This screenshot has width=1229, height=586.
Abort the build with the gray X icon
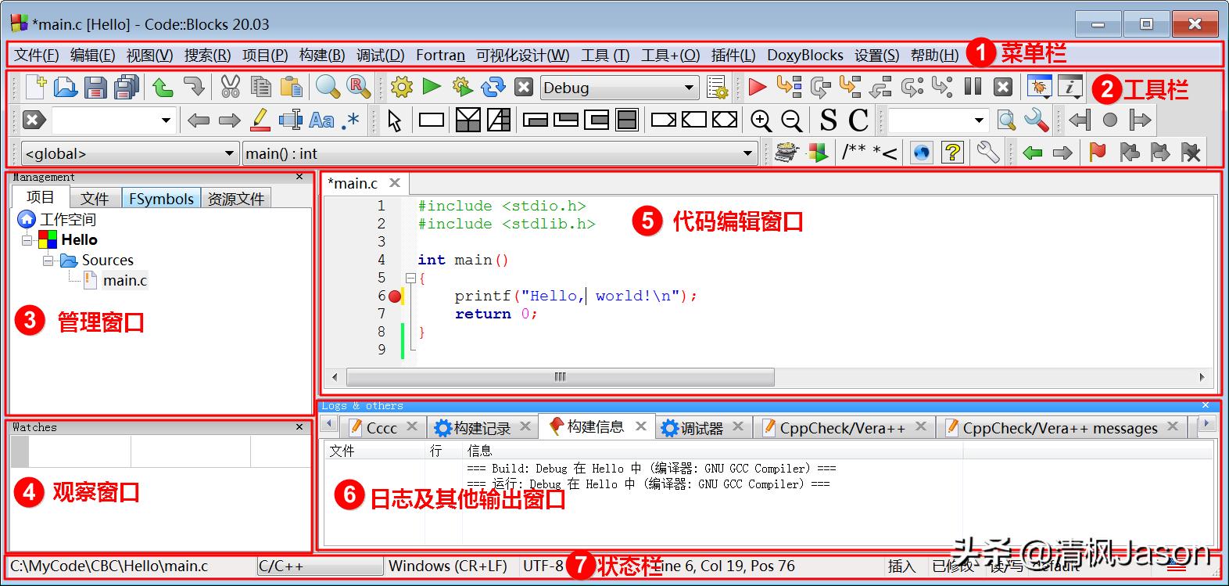[x=524, y=87]
